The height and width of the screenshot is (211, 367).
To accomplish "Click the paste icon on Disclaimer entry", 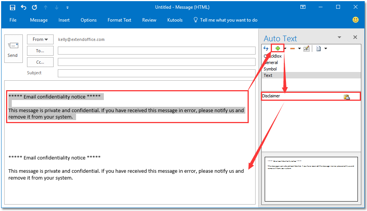I will coord(346,97).
